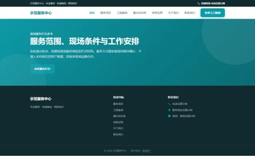
Task: Open 漏水知识库 in the header navigation
Action: [x=139, y=13]
